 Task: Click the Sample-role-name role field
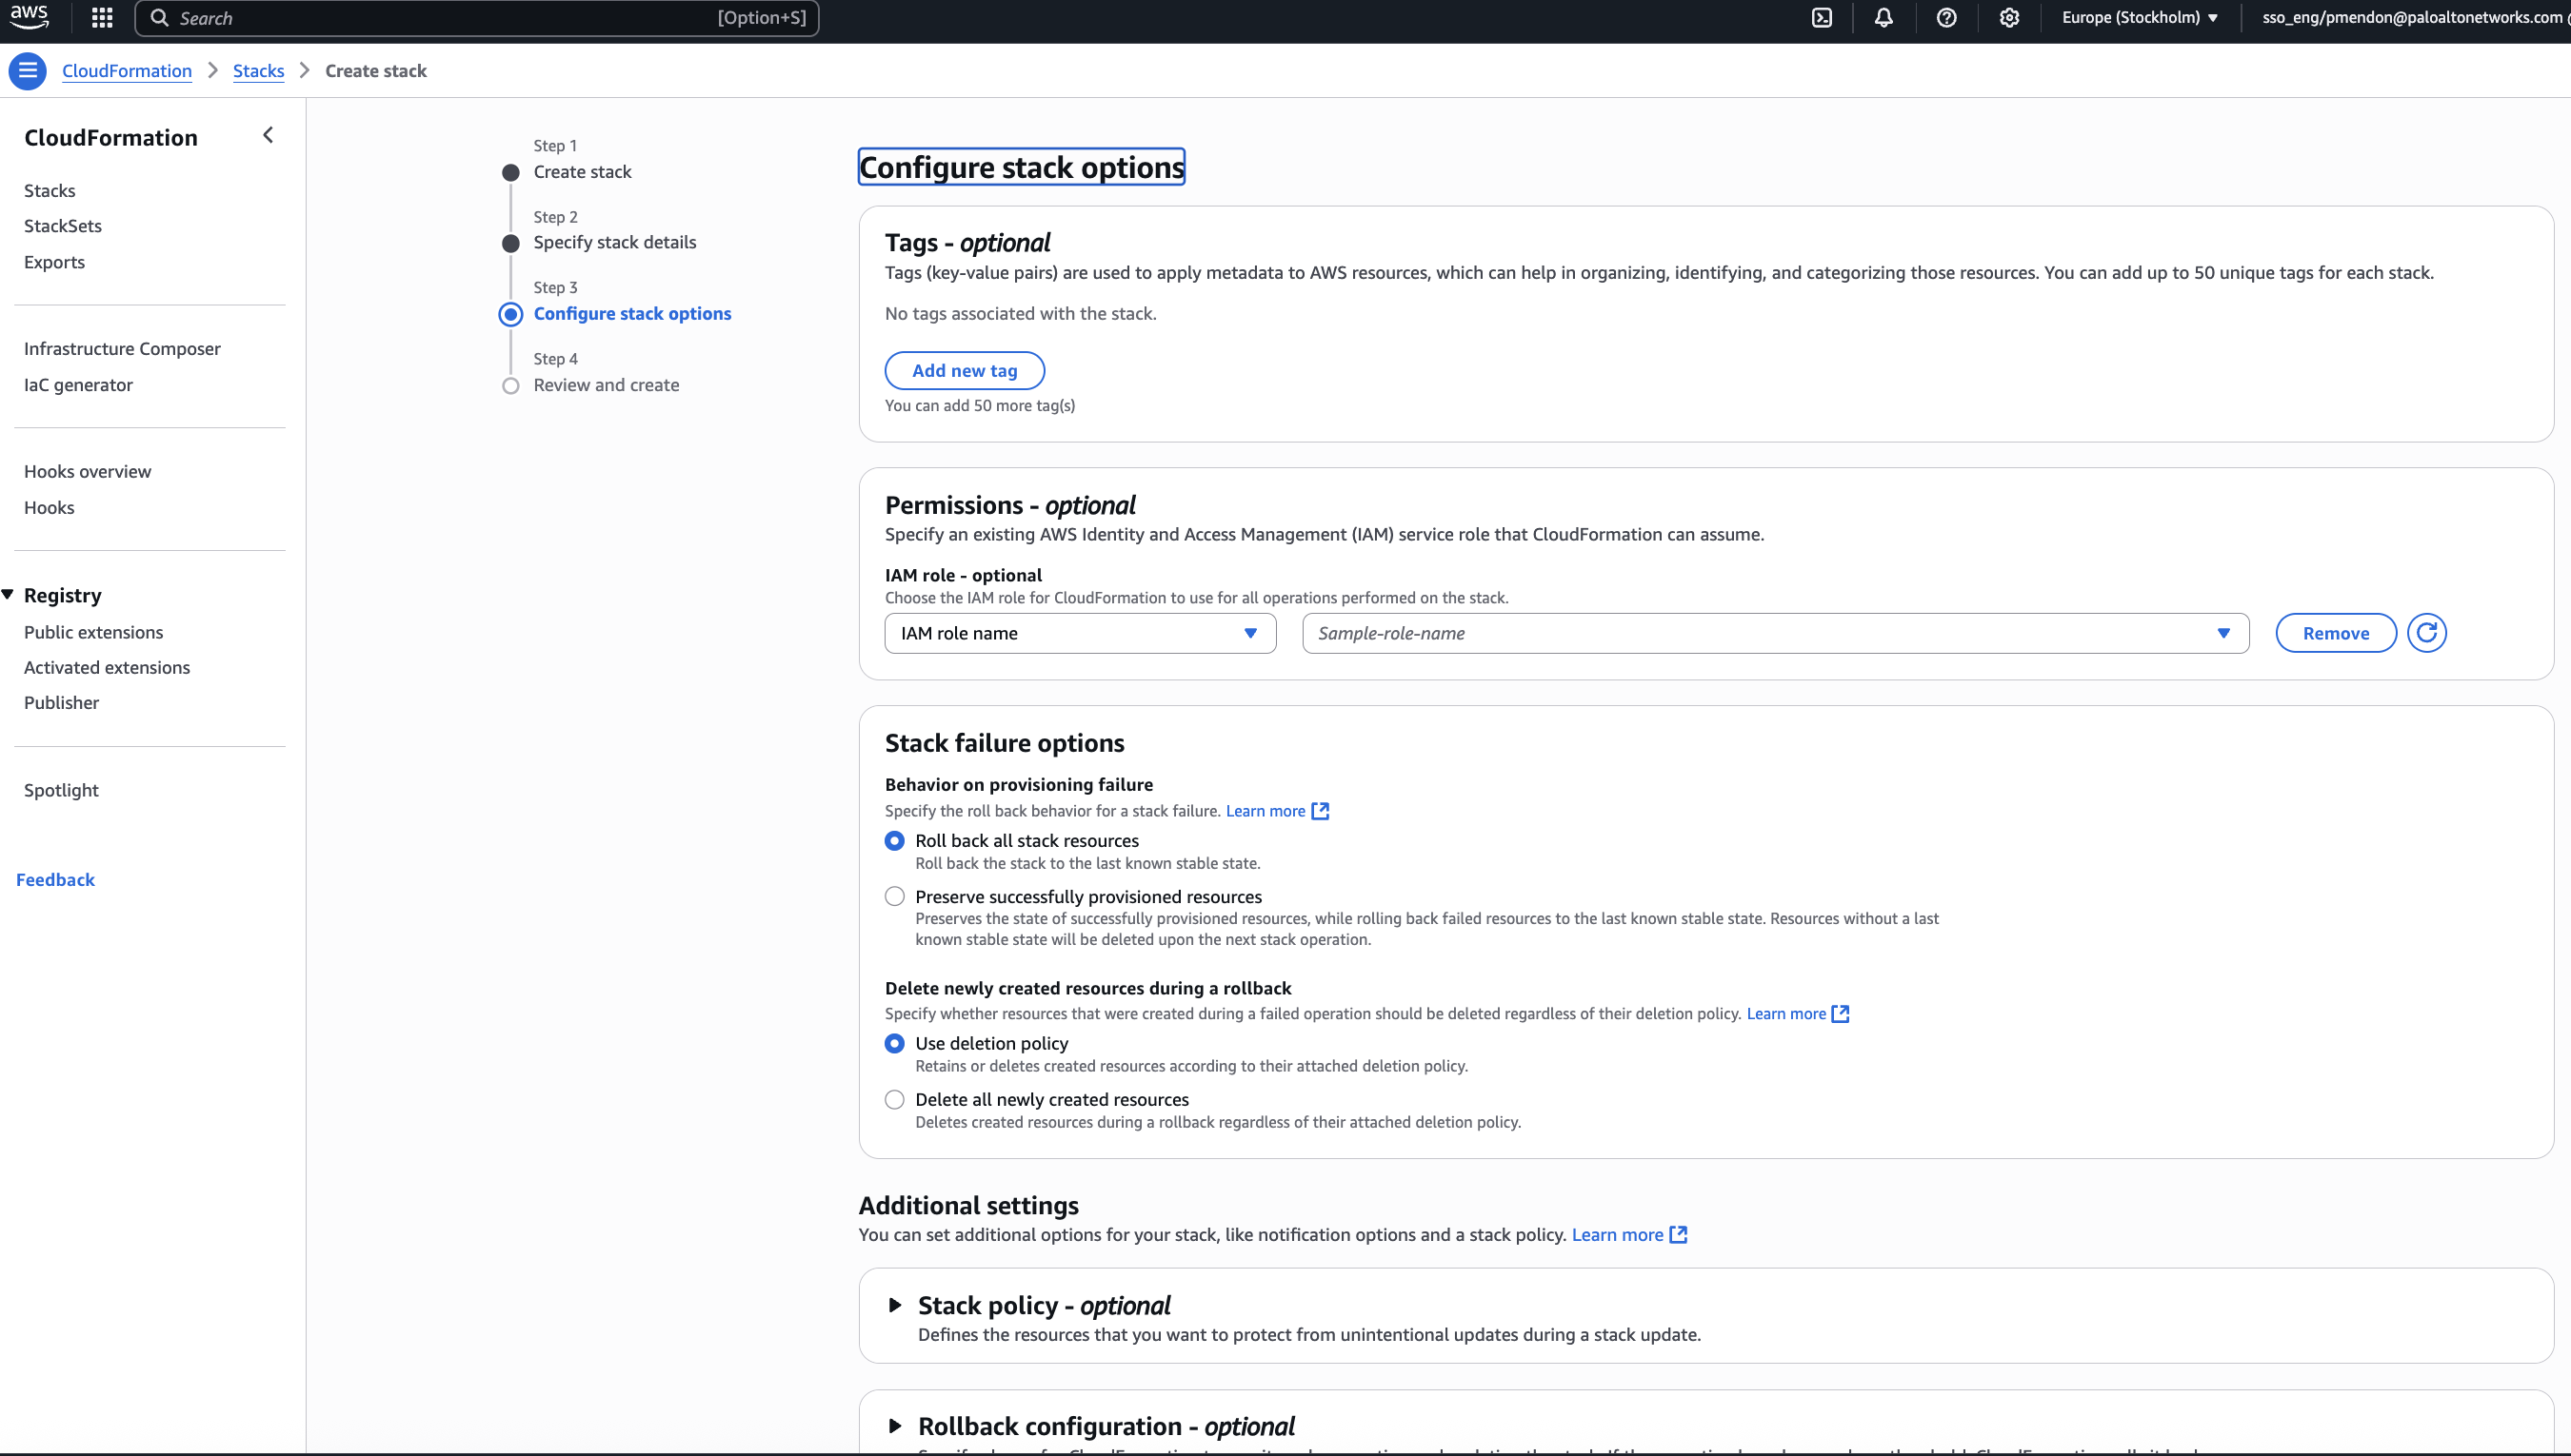[x=1775, y=633]
